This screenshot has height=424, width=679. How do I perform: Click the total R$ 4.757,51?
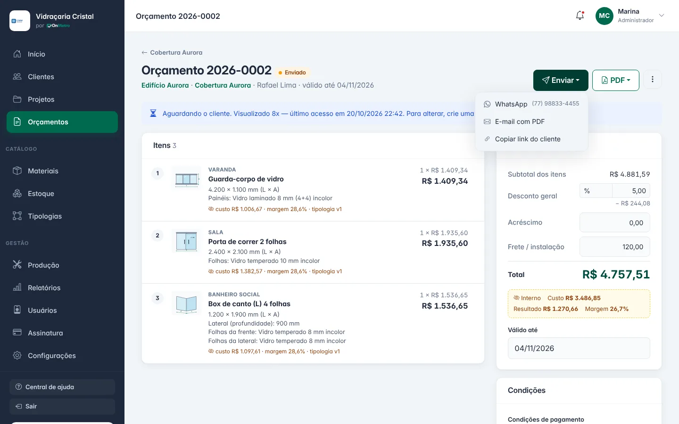tap(616, 274)
